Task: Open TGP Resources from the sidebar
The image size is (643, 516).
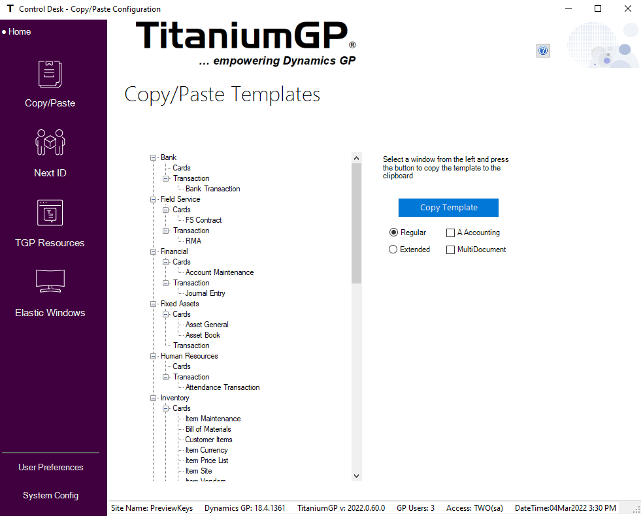Action: [x=50, y=223]
